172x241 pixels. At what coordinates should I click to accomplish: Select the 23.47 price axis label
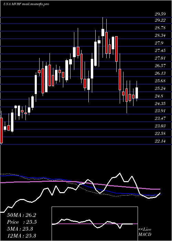(x=160, y=118)
